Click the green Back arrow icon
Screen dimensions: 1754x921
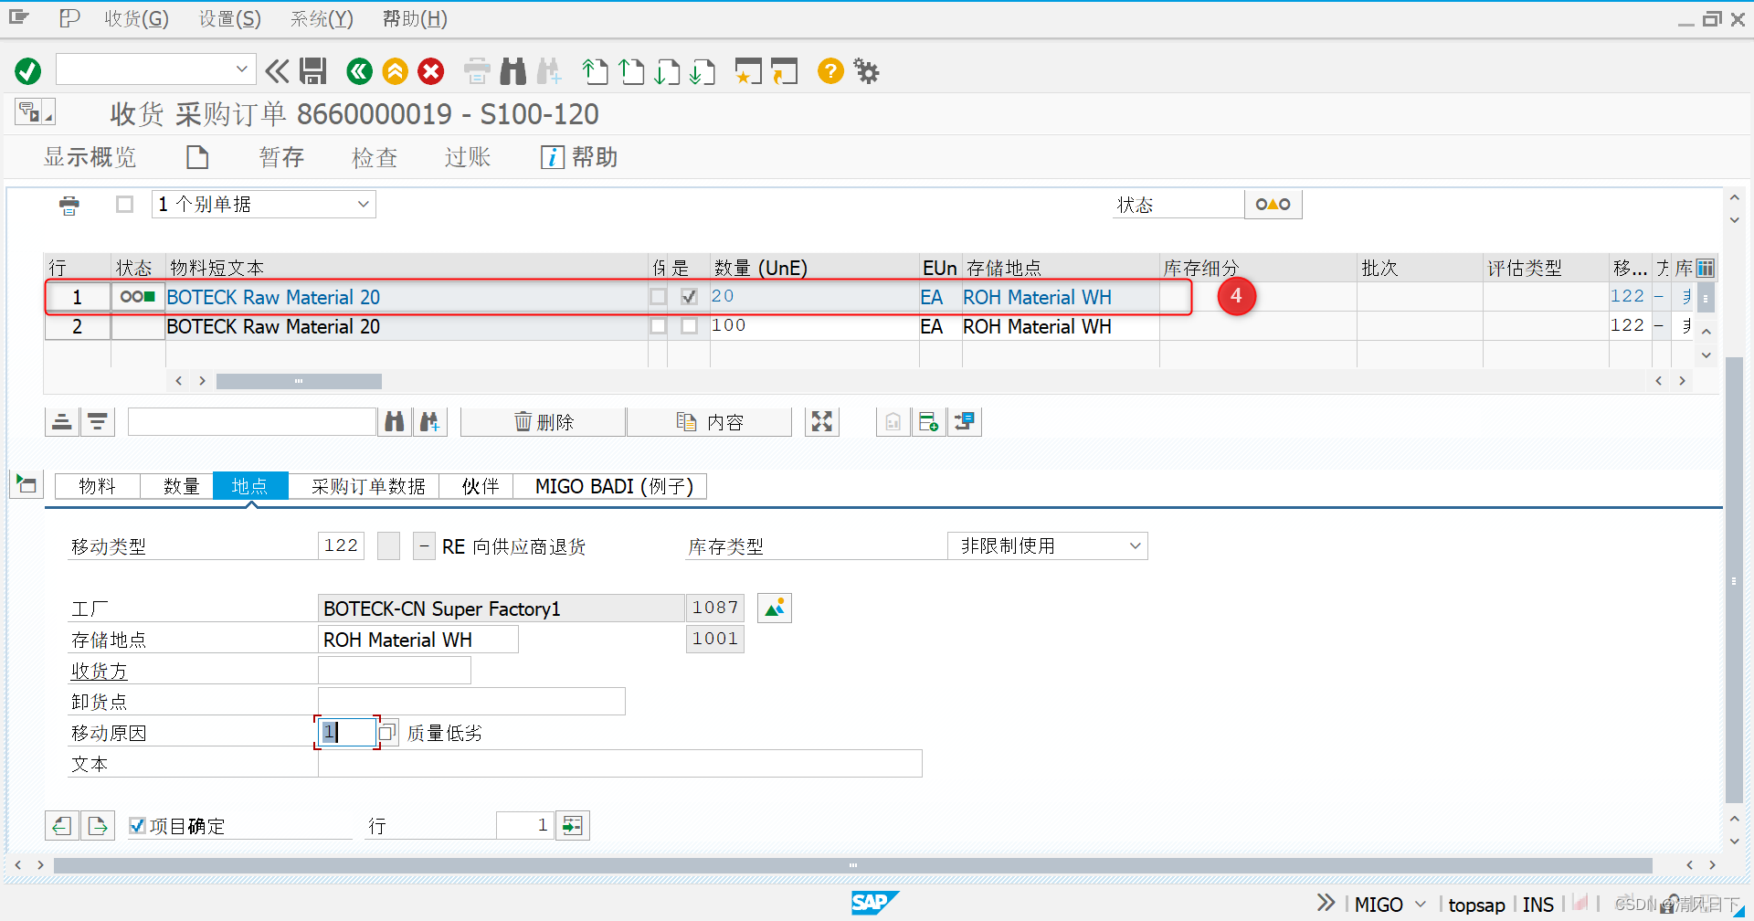click(360, 70)
